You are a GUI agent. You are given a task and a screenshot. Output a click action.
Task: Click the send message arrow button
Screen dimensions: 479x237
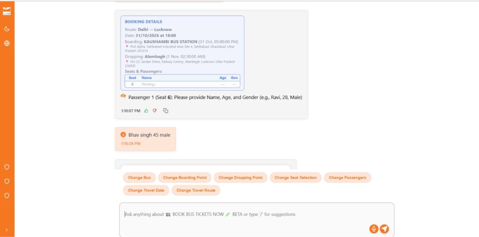click(x=385, y=229)
